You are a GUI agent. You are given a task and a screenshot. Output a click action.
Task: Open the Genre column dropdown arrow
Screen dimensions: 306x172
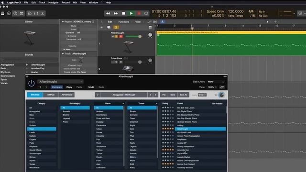123,103
